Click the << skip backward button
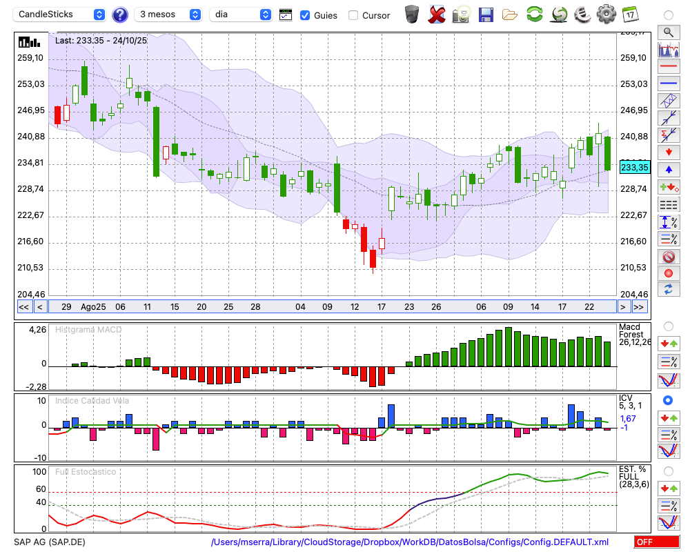Viewport: 690px width, 552px height. (x=23, y=307)
